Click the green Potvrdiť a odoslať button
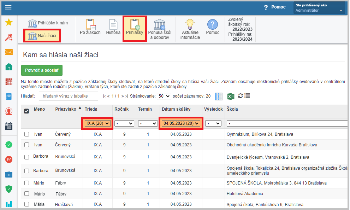Viewport: 350px width, 210px height. pos(42,70)
